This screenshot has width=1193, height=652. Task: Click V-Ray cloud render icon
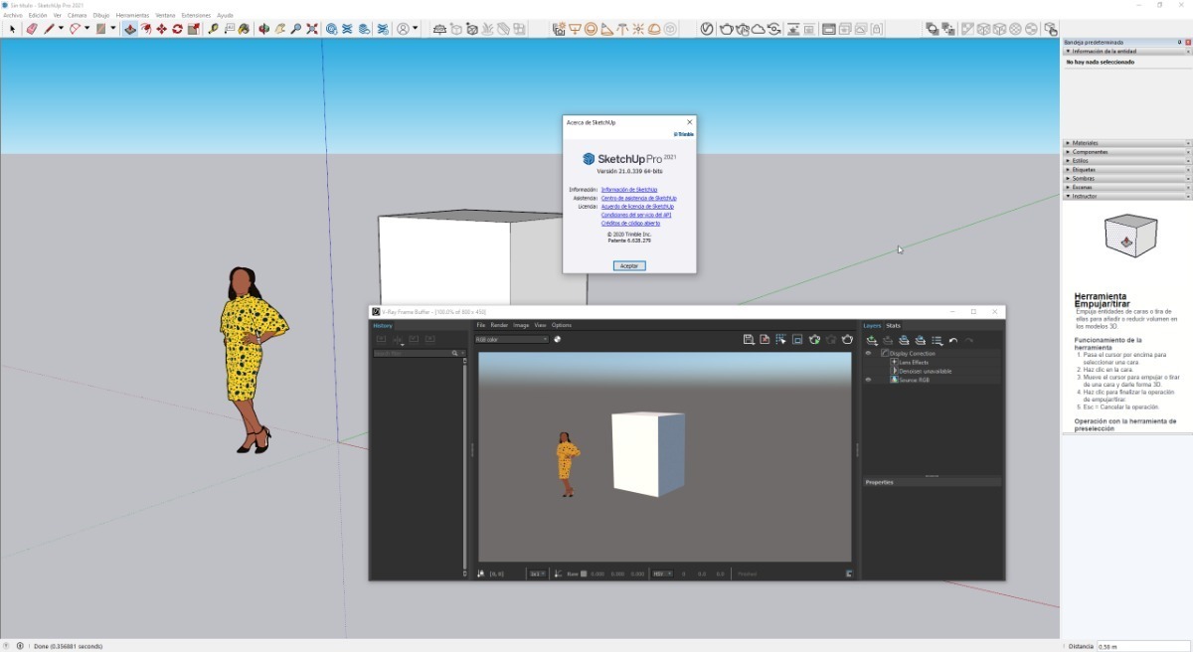coord(759,29)
